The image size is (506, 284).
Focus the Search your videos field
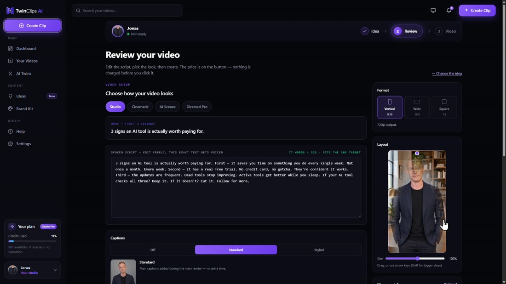[x=127, y=11]
